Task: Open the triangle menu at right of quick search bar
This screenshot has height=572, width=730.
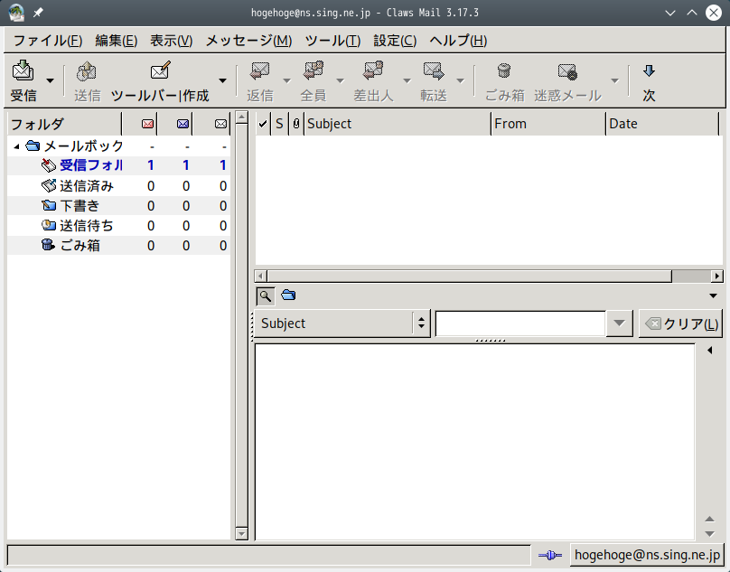Action: pos(713,295)
